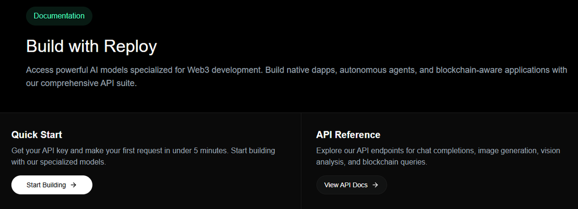
Task: Open the View API Docs button
Action: pos(352,185)
